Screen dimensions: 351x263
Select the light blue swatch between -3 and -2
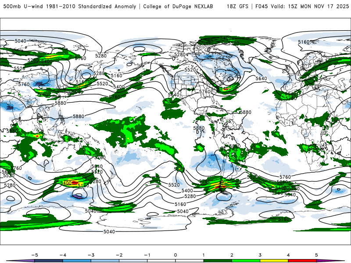(x=105, y=261)
